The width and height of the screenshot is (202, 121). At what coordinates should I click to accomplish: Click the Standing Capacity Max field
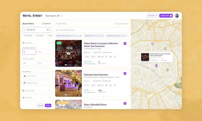[44, 52]
